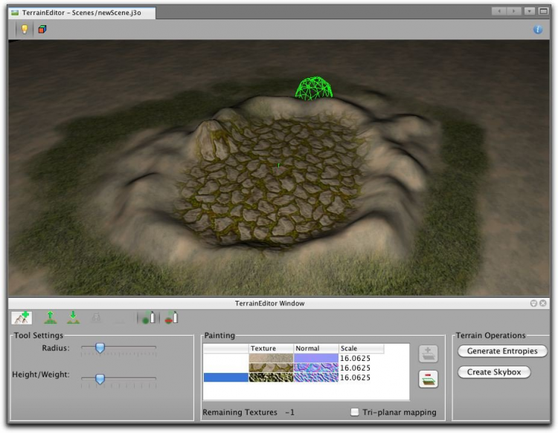Click the remove texture layer button
Viewport: 558px width, 433px height.
click(x=429, y=379)
